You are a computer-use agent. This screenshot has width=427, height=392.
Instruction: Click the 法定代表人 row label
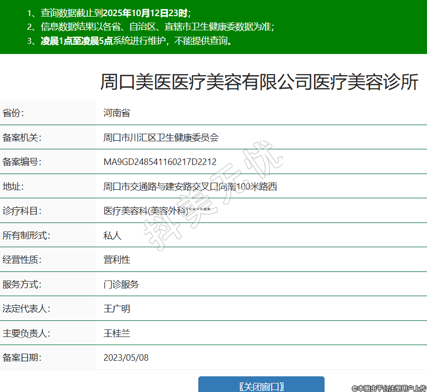tap(26, 309)
